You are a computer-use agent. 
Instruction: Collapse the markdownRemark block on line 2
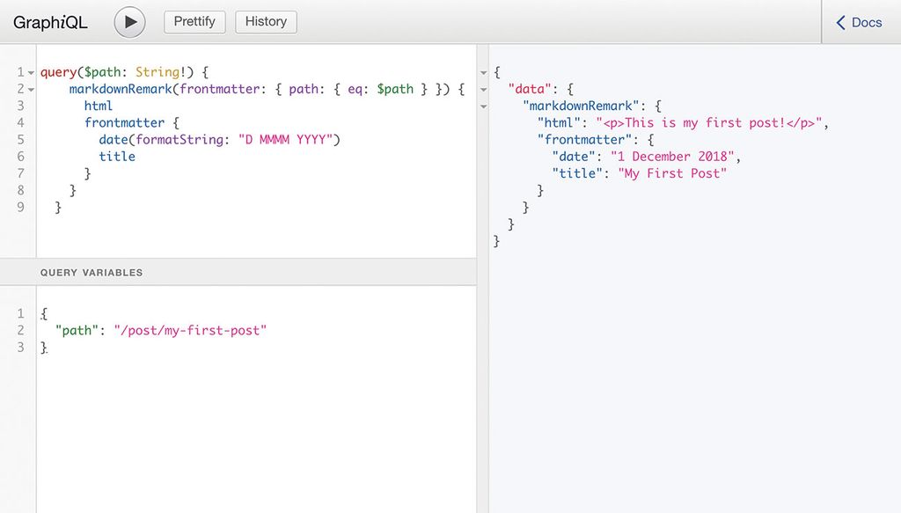[x=29, y=88]
